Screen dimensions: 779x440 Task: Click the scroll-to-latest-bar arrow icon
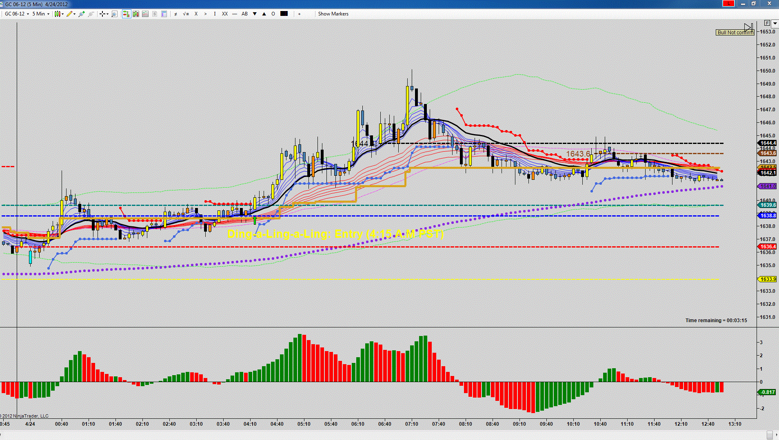click(x=748, y=27)
